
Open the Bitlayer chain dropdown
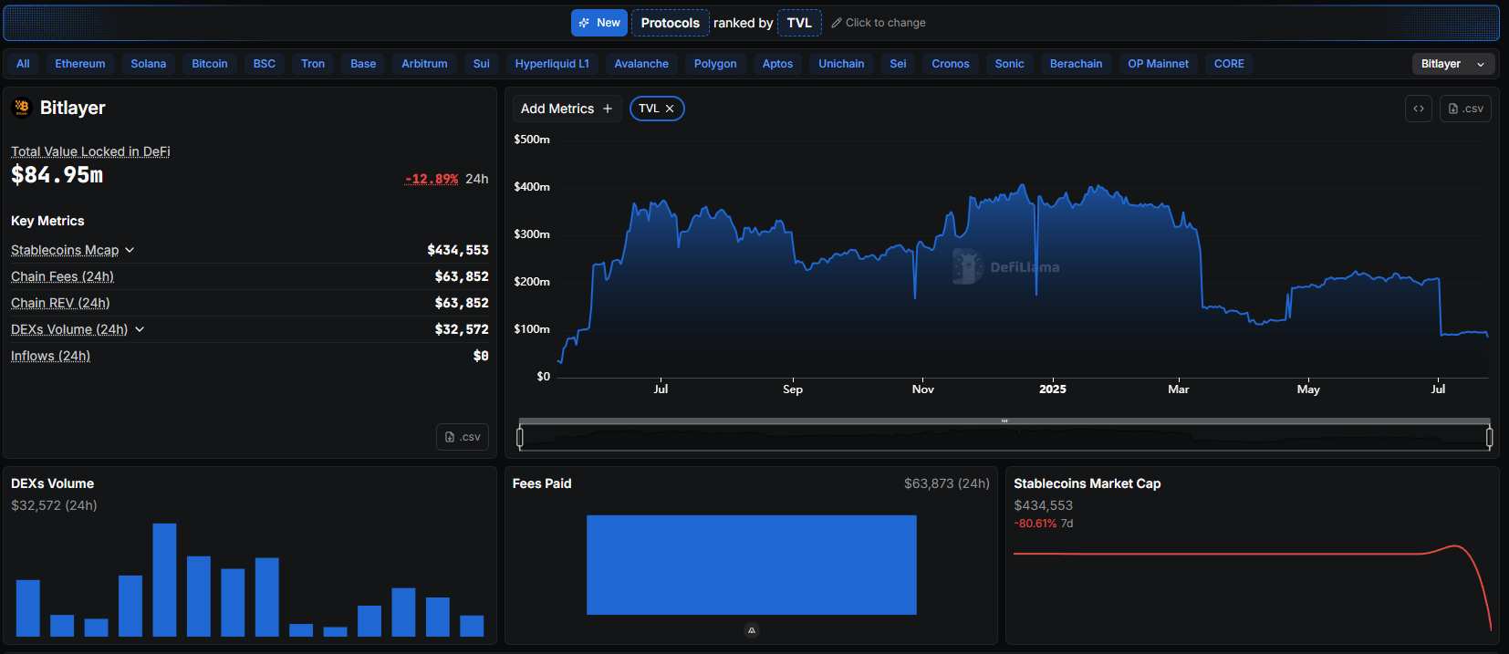(x=1452, y=64)
